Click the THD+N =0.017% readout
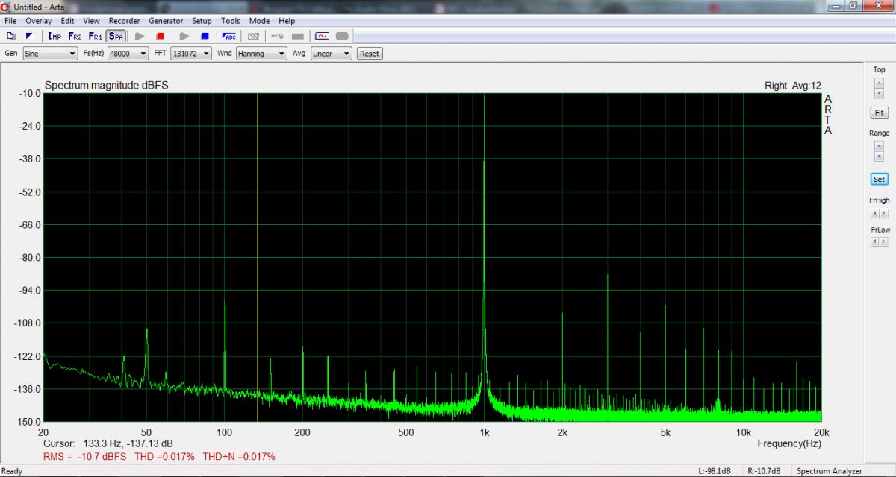This screenshot has height=477, width=896. [239, 456]
